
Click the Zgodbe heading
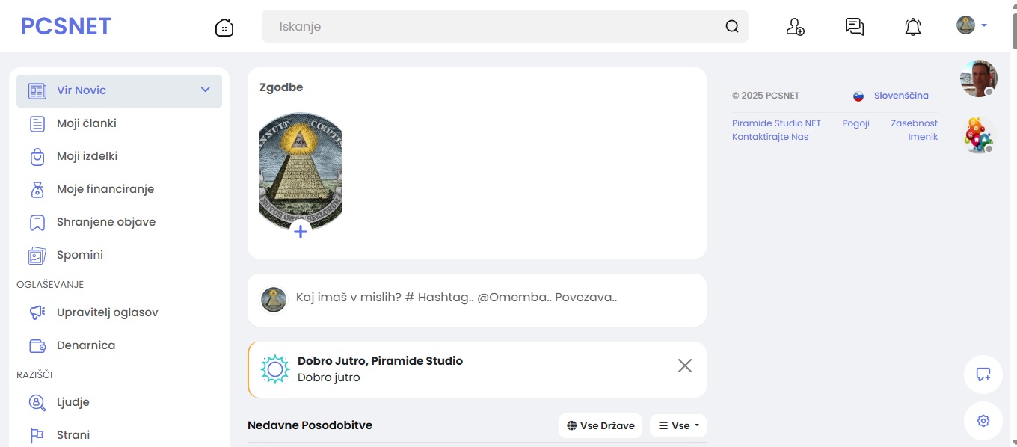(281, 87)
